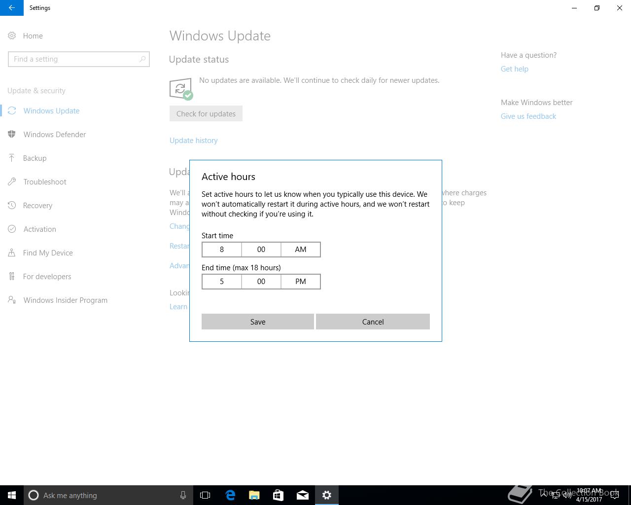Click the Ask me anything search box

tap(108, 495)
